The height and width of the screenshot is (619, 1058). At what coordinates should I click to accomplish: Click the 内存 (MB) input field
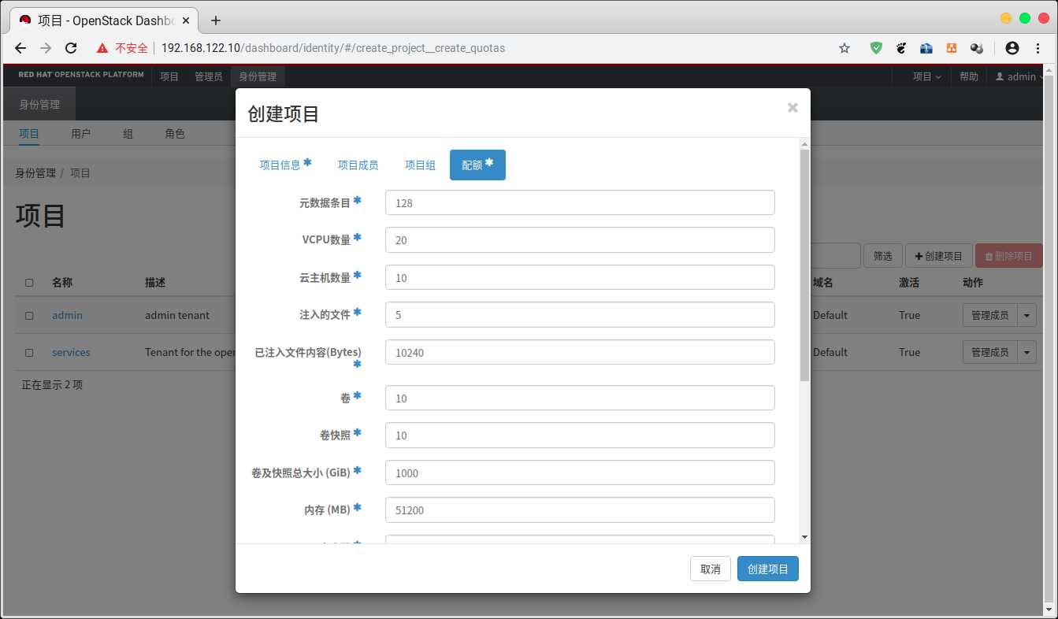[x=580, y=510]
